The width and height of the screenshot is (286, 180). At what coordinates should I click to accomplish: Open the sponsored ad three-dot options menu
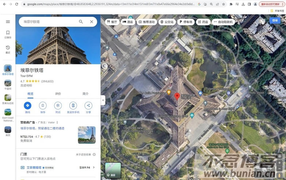pos(57,123)
